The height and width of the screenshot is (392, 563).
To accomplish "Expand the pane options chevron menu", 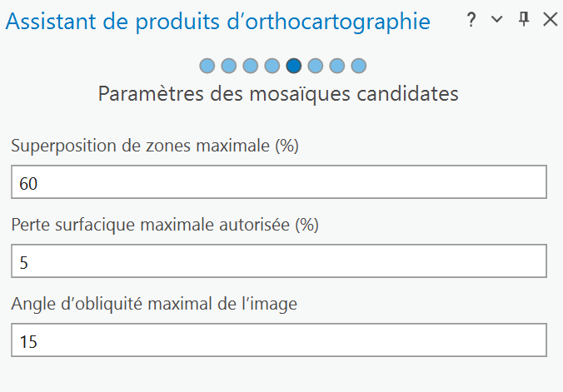I will pos(497,21).
